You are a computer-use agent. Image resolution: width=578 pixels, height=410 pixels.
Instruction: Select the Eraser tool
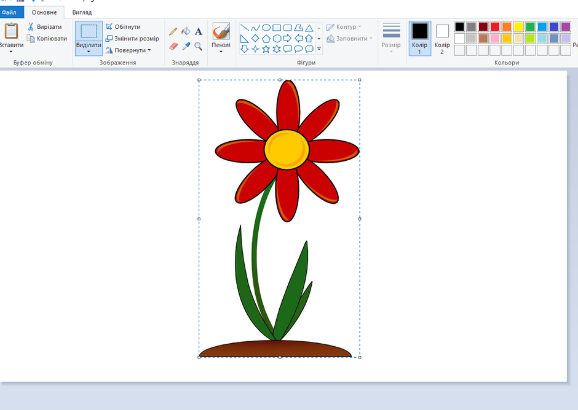tap(173, 47)
